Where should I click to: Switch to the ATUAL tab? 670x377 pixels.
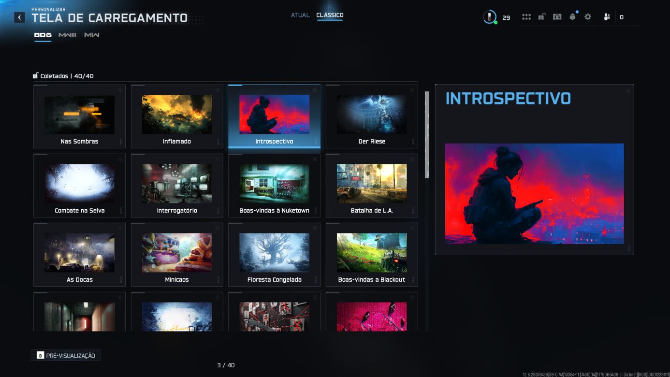point(300,15)
